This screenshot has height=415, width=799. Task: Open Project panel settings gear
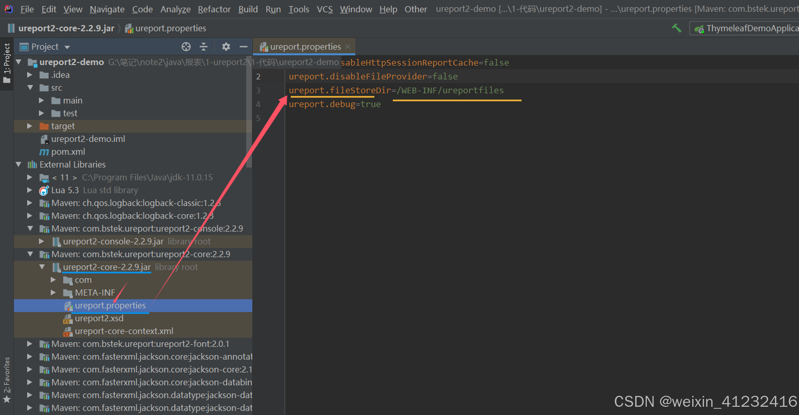(226, 47)
